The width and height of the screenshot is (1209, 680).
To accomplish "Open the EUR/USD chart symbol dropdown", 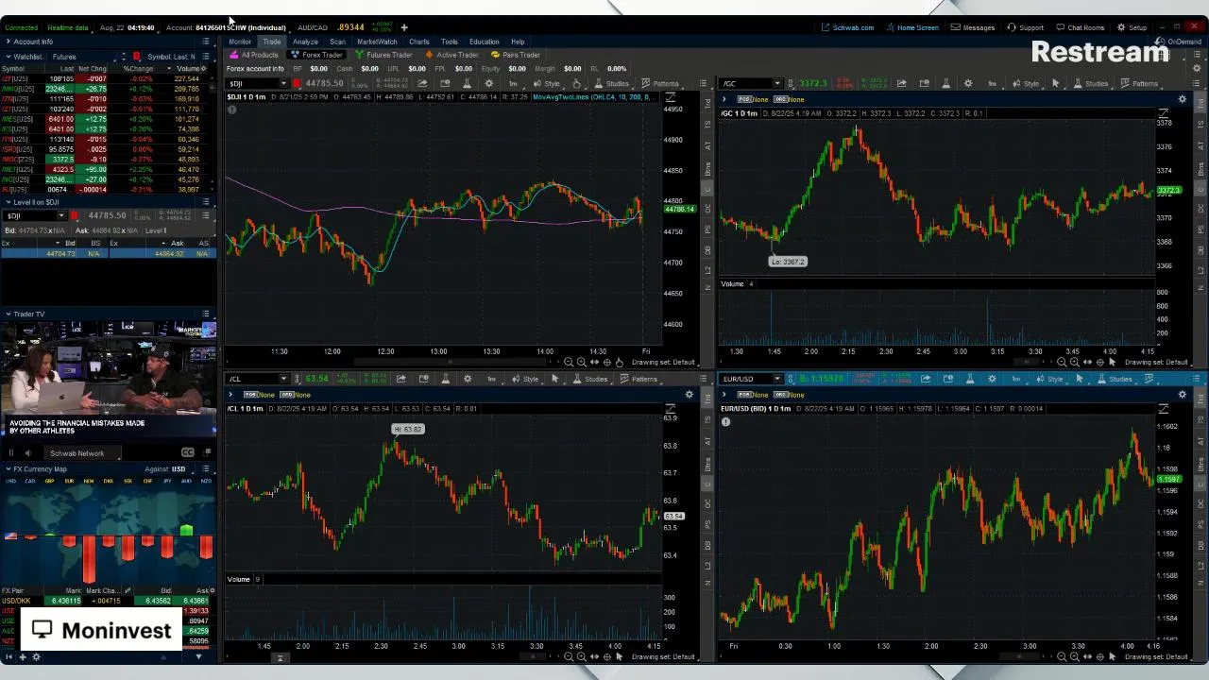I will 776,379.
